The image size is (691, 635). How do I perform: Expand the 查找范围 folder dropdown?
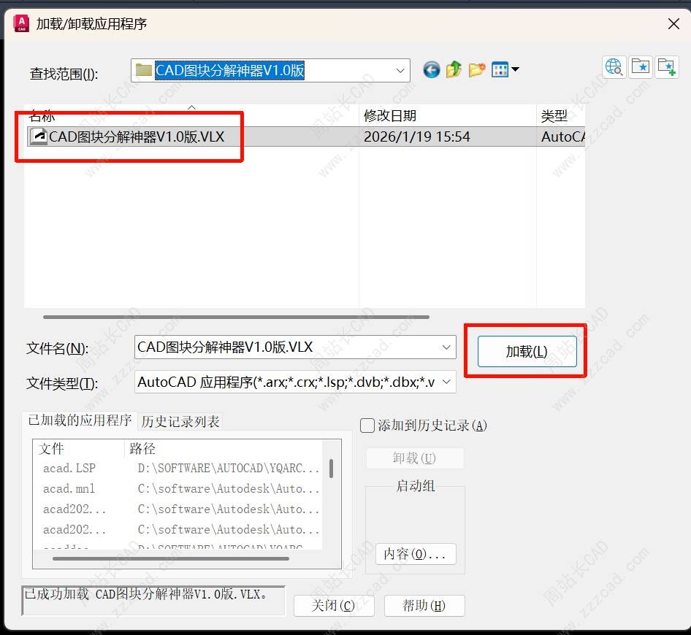point(400,71)
